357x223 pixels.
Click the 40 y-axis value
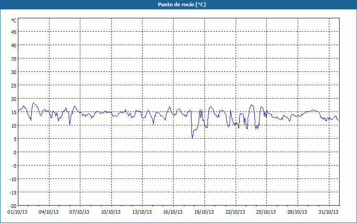pyautogui.click(x=14, y=45)
